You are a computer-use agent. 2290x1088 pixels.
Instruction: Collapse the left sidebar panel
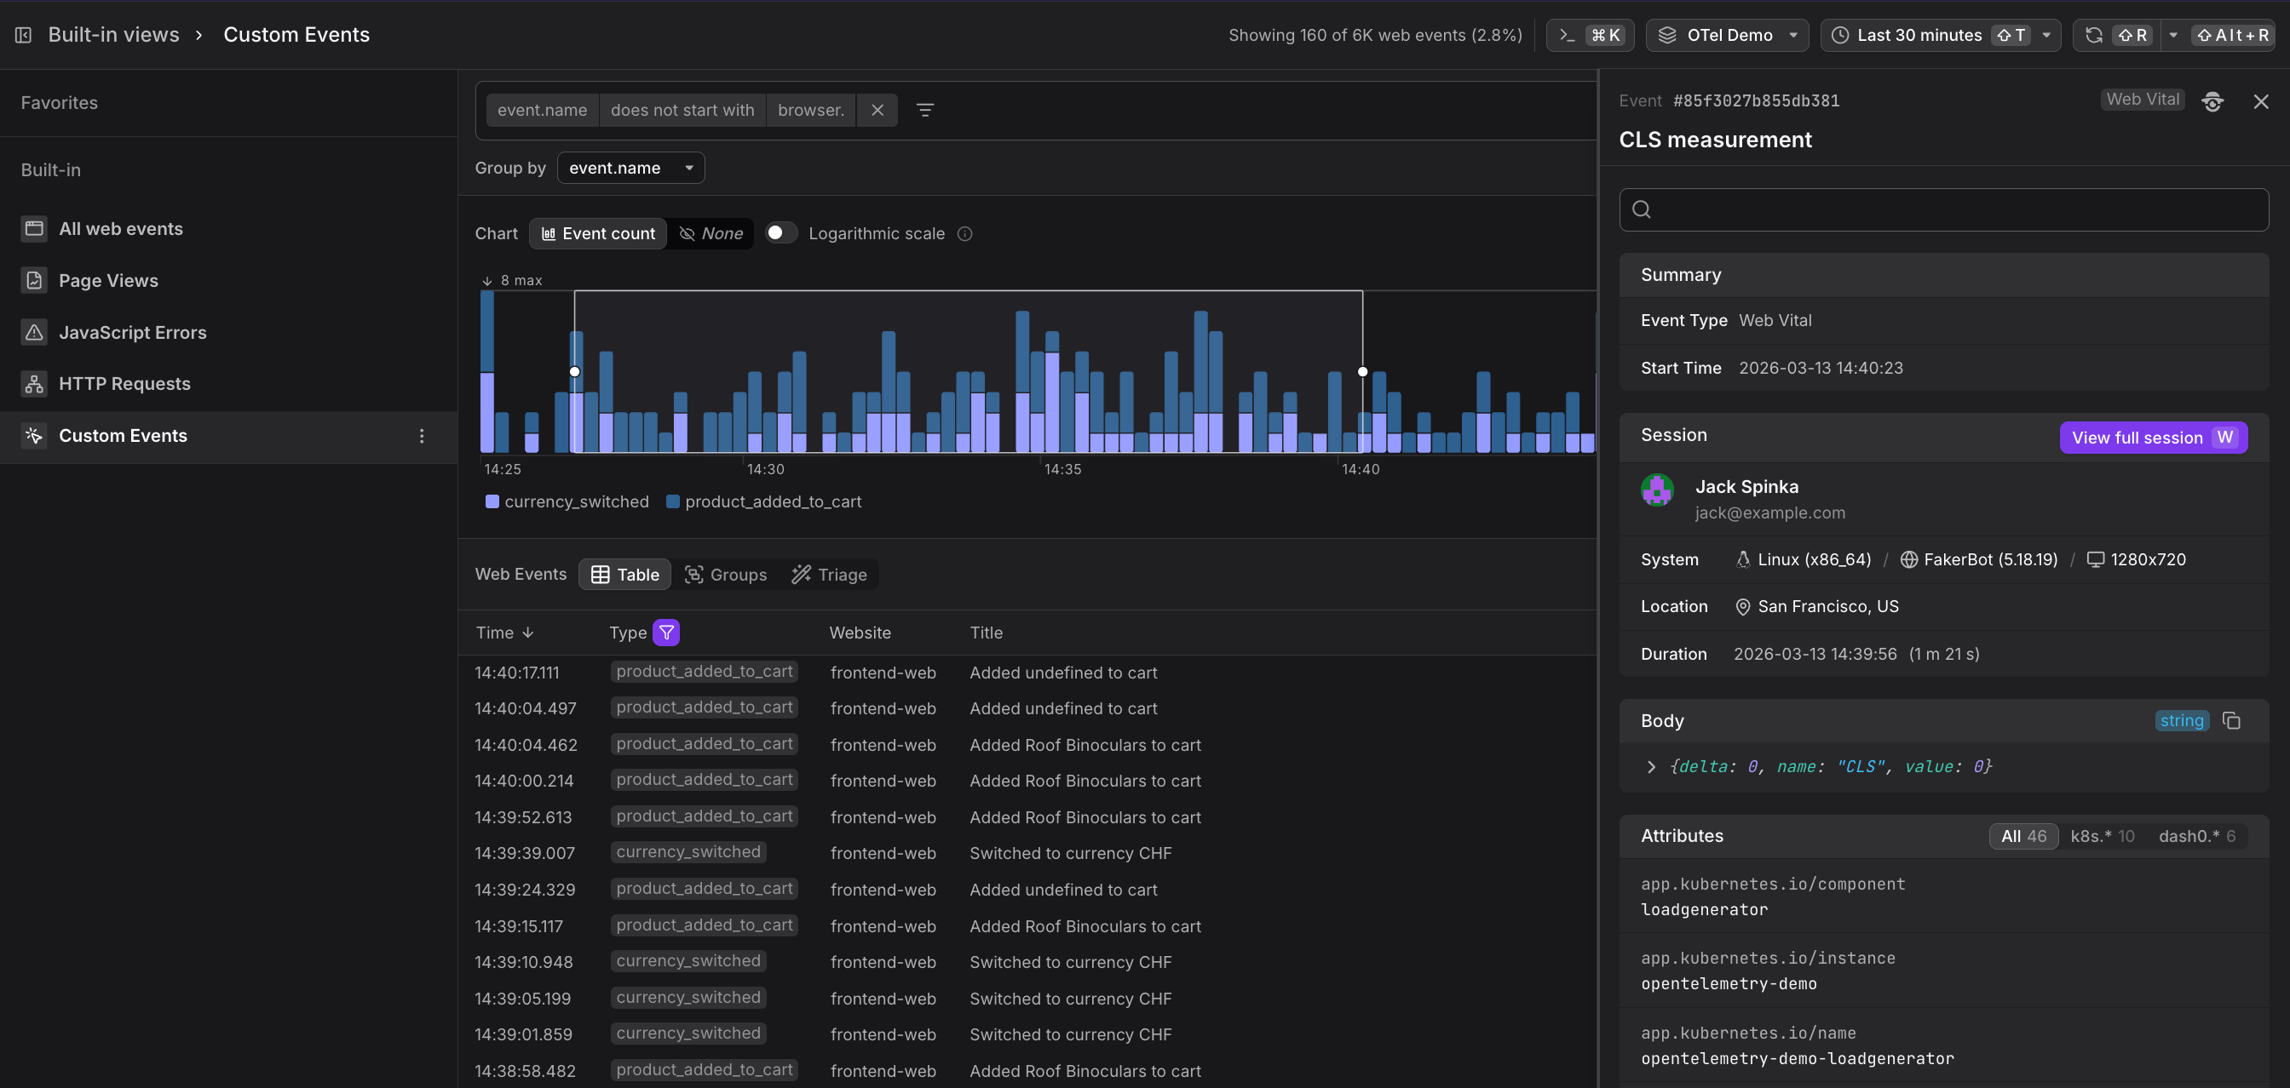pyautogui.click(x=22, y=35)
